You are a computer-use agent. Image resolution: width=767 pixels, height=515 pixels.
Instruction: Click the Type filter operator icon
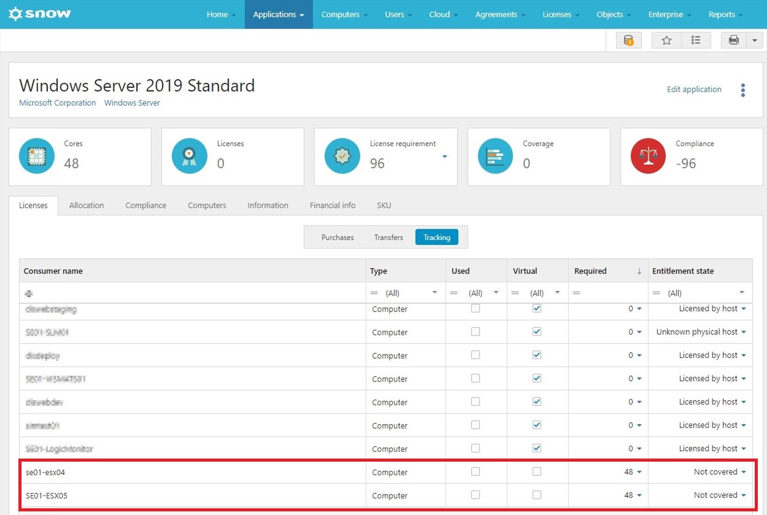point(374,293)
